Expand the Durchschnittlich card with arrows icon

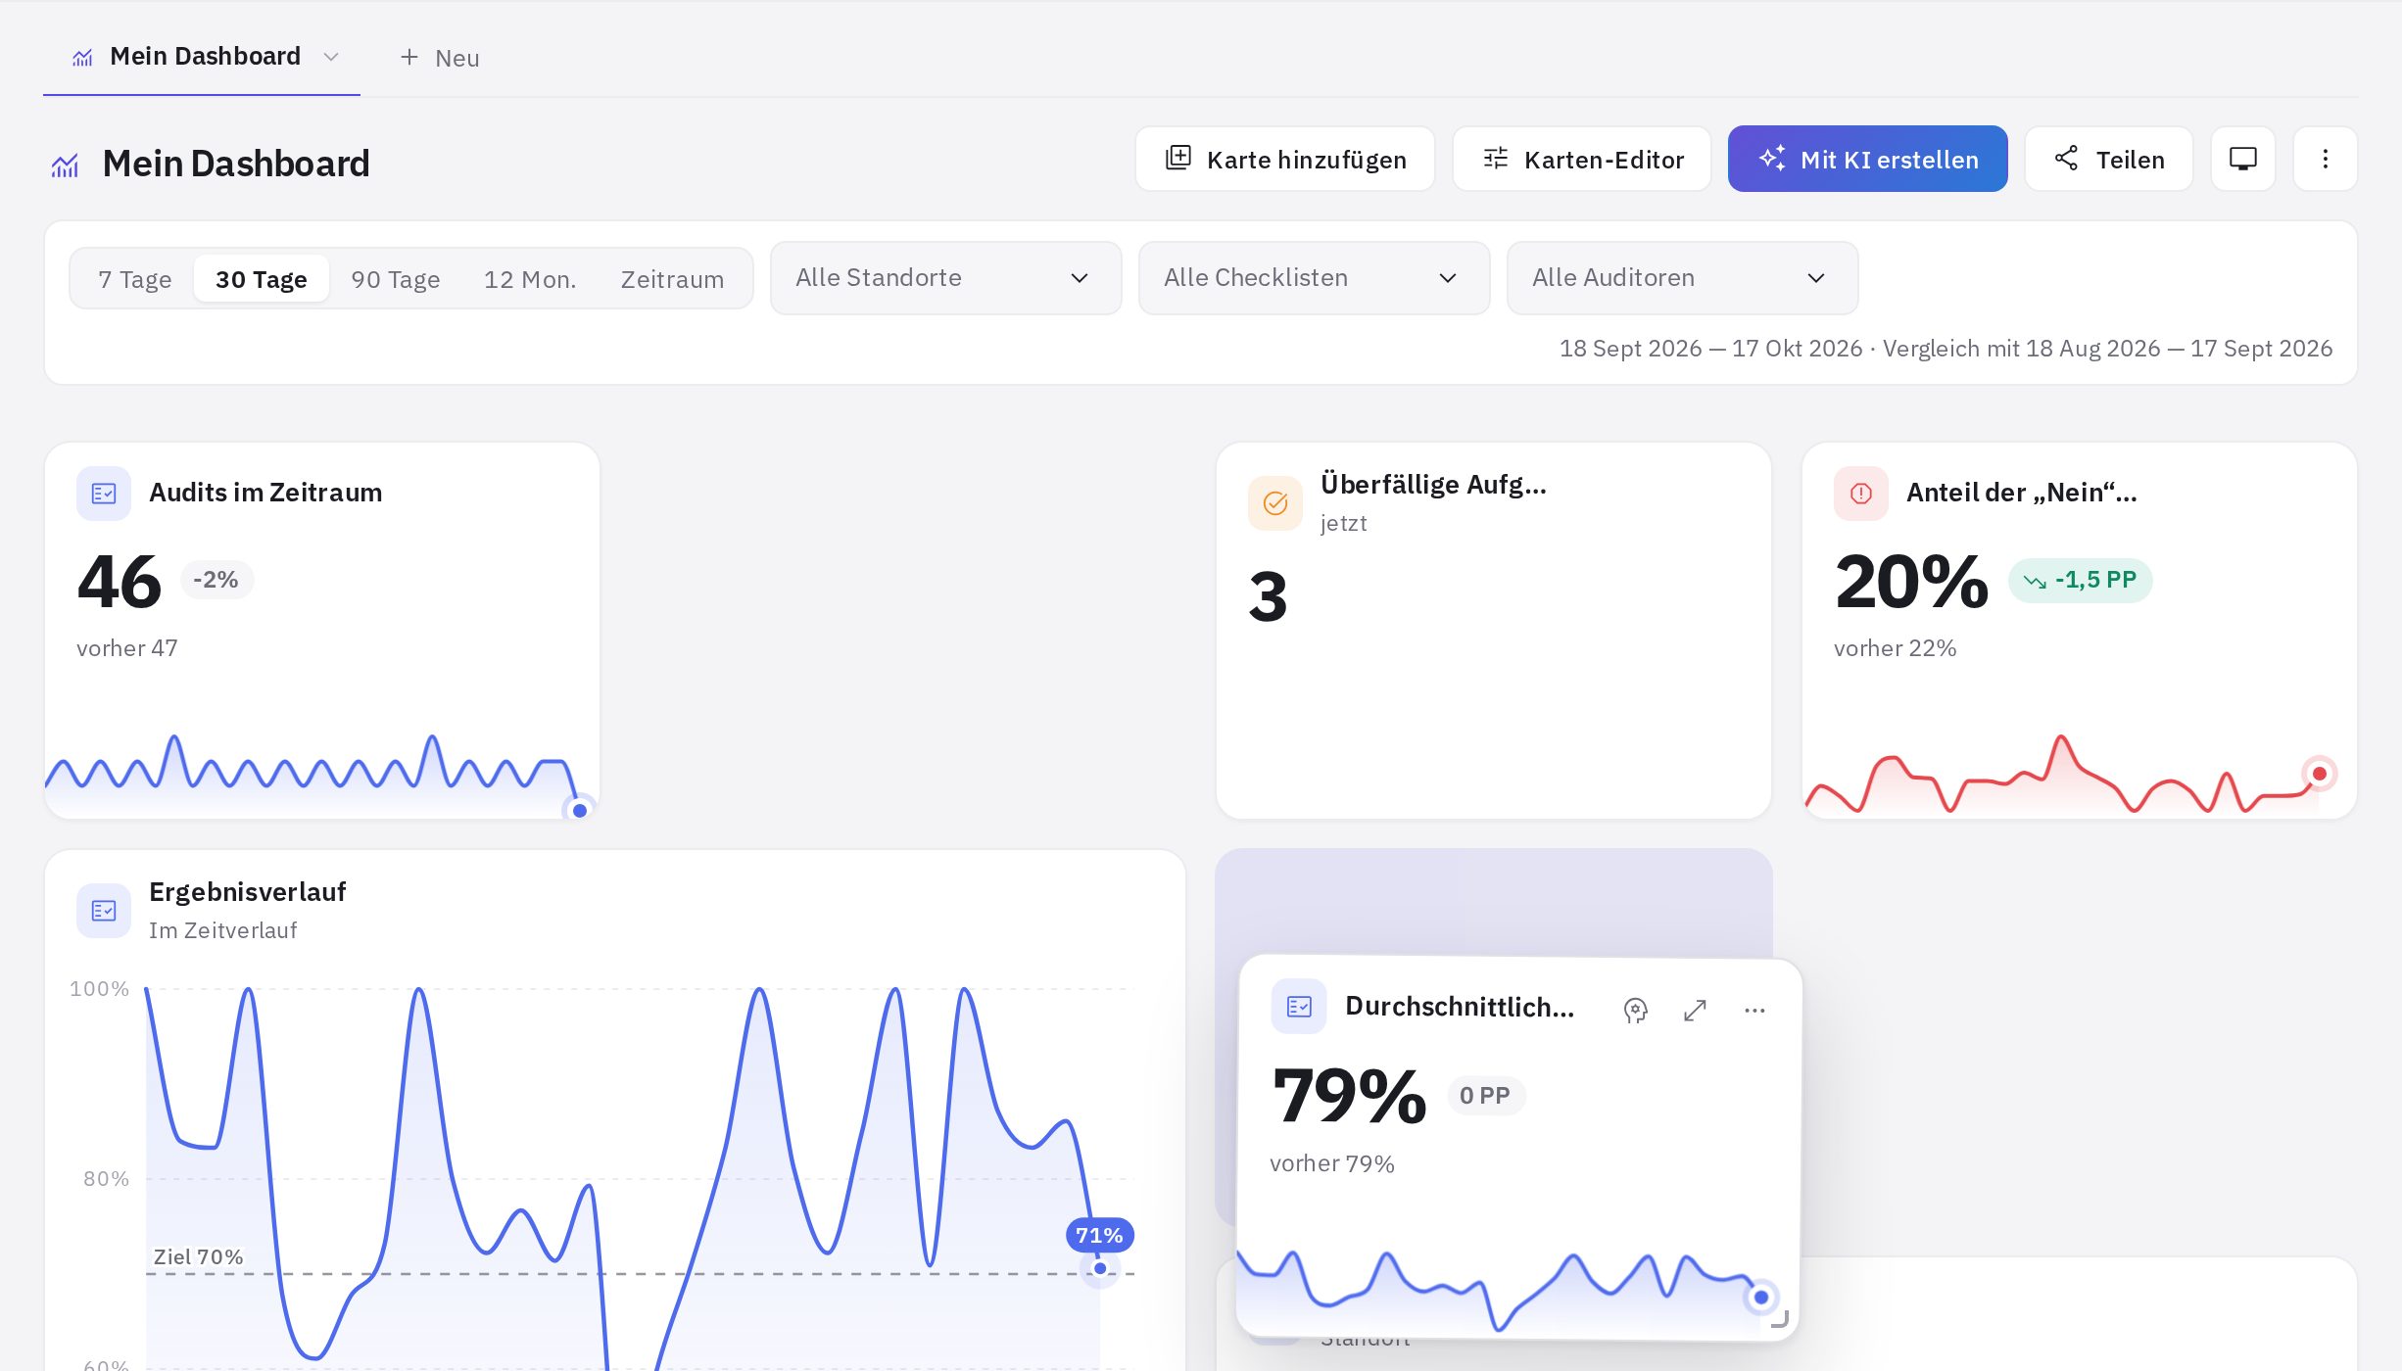tap(1695, 1010)
